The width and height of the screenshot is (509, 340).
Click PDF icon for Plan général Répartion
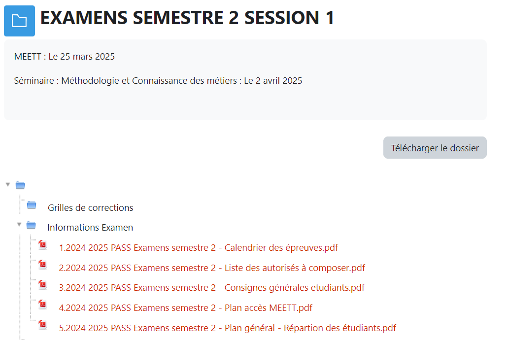click(43, 325)
